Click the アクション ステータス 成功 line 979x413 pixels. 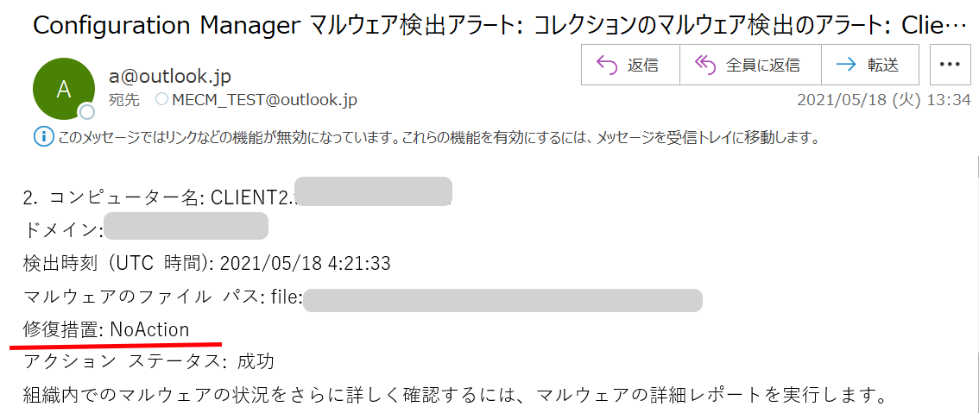pos(148,361)
